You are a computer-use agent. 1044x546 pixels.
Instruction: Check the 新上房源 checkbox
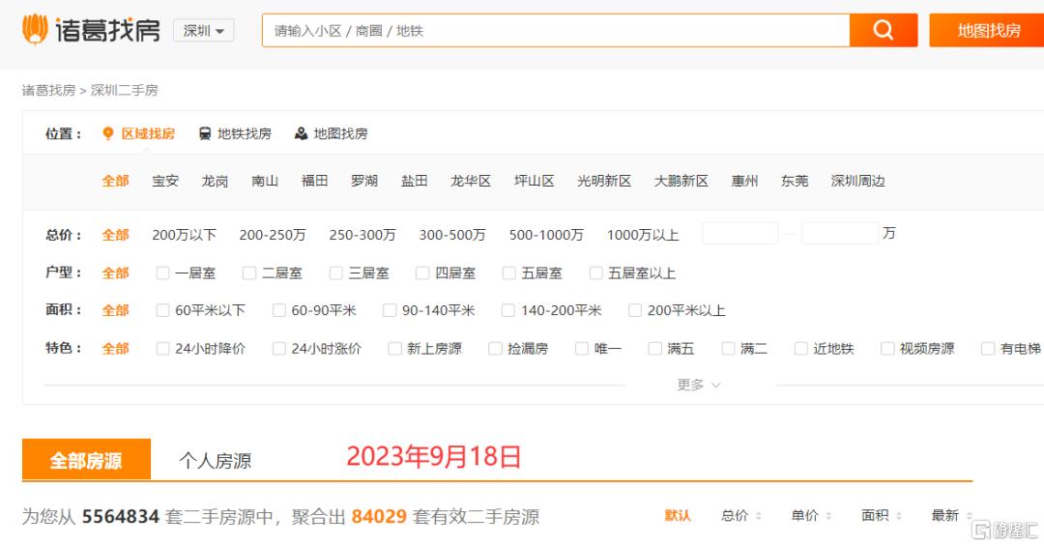(394, 348)
